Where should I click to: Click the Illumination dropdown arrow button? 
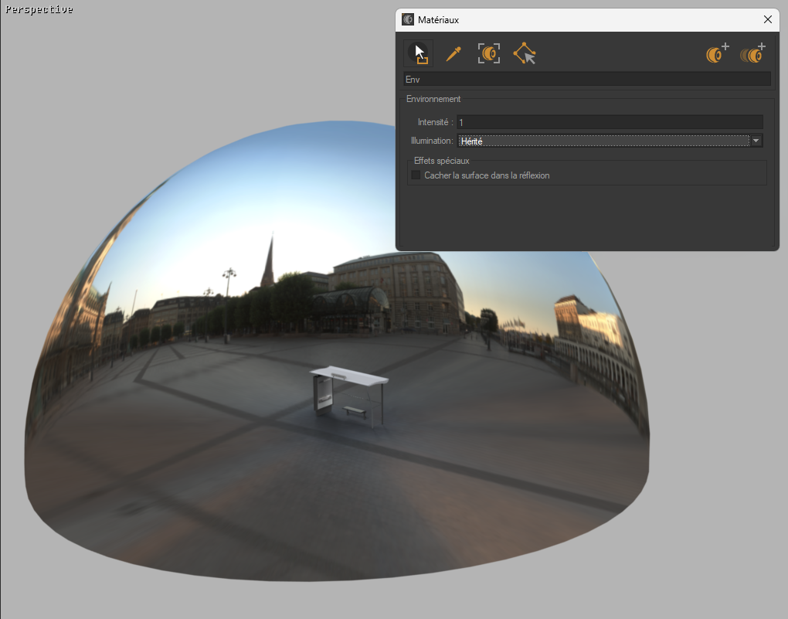(x=756, y=141)
